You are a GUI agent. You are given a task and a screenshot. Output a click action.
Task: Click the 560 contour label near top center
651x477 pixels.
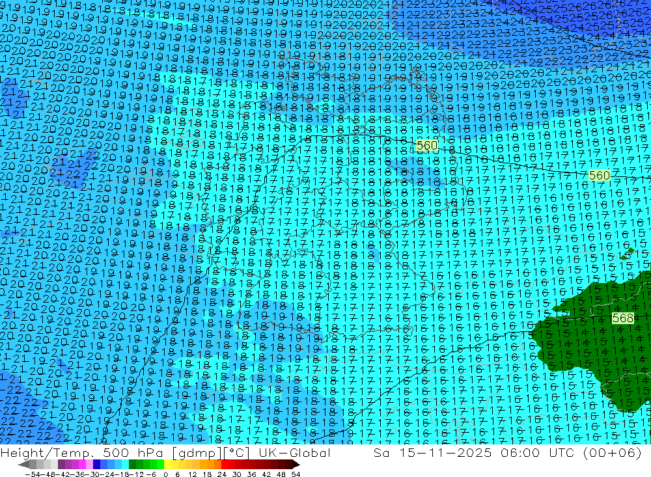(x=427, y=145)
